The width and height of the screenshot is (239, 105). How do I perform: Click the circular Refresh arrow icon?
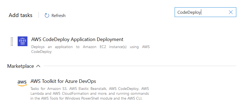click(x=47, y=15)
